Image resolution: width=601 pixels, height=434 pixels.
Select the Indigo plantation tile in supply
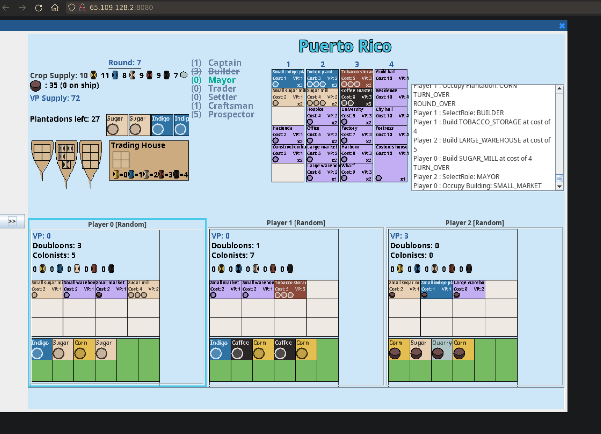pos(162,125)
